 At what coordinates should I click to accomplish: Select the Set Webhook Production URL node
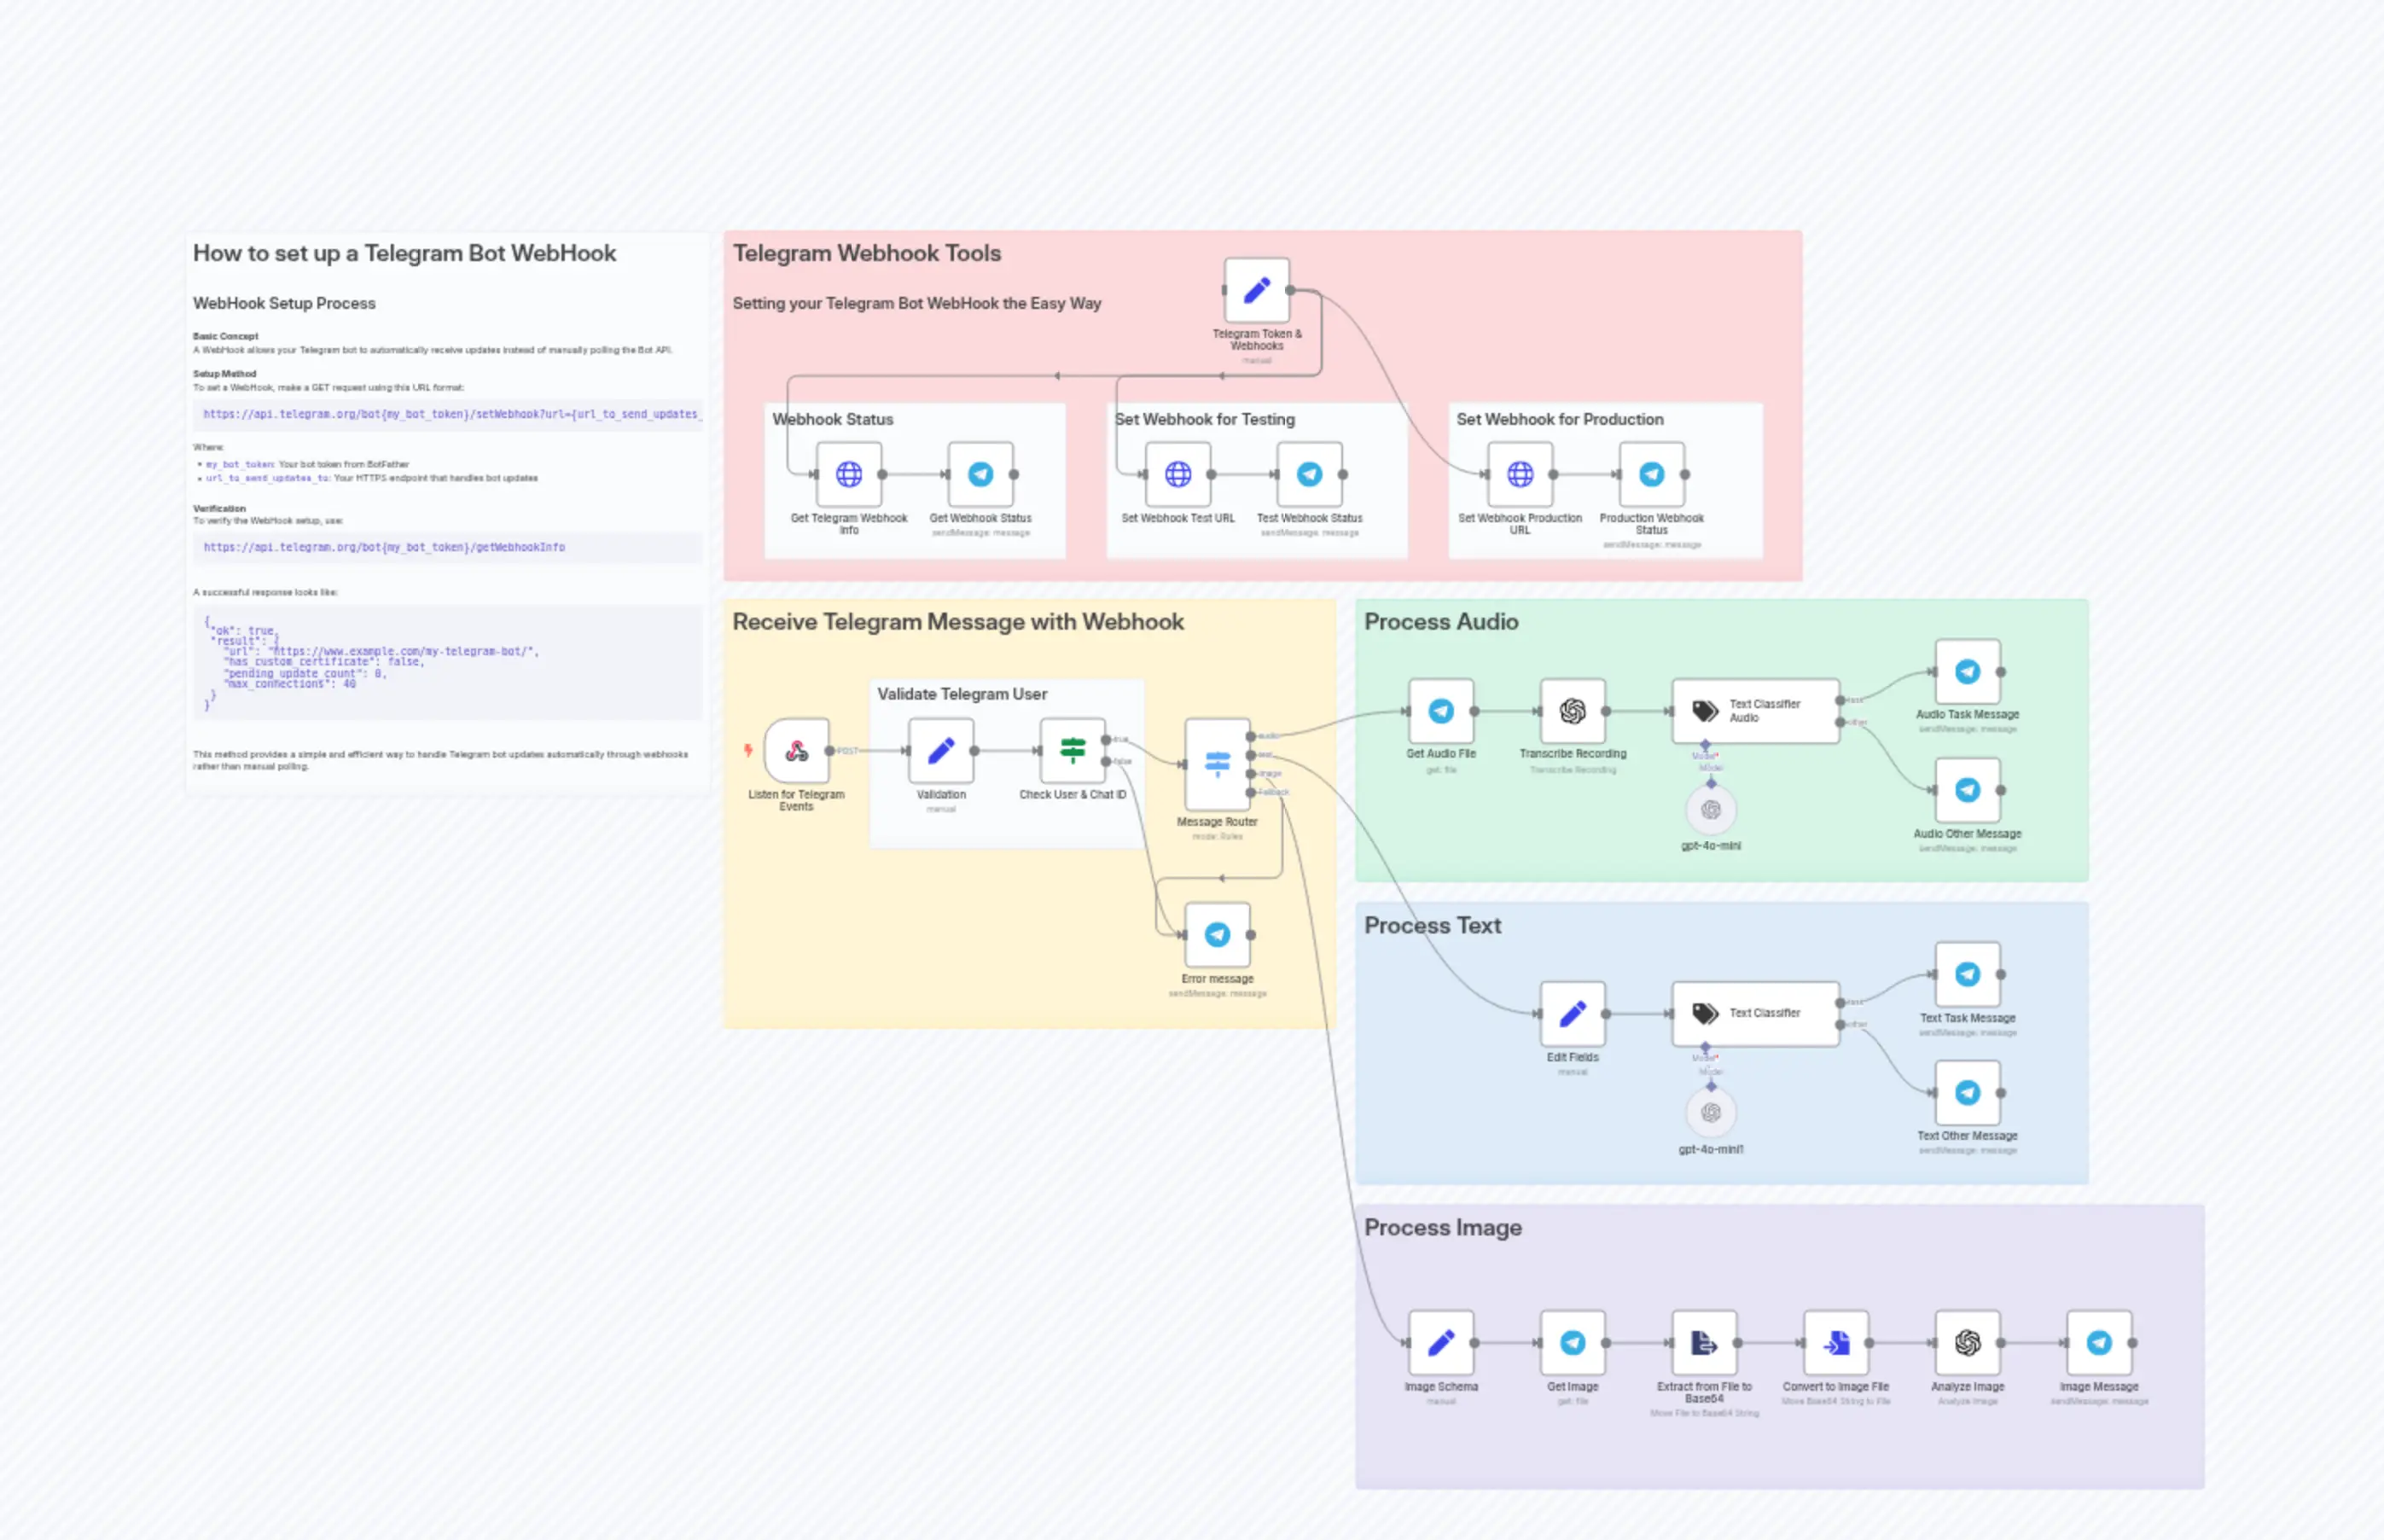pyautogui.click(x=1519, y=474)
